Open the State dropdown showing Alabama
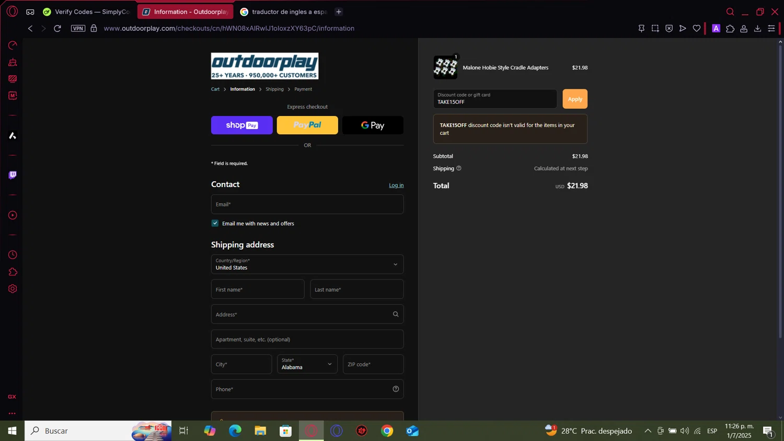The width and height of the screenshot is (784, 441). [x=307, y=364]
